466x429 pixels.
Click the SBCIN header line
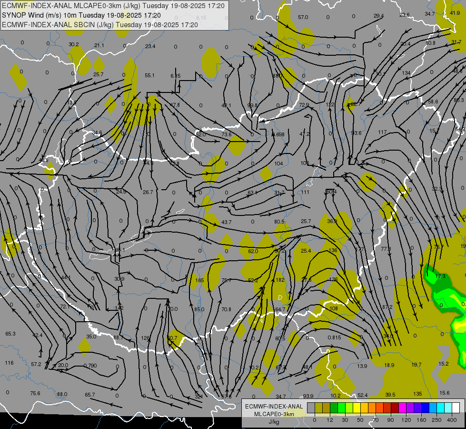coord(100,25)
